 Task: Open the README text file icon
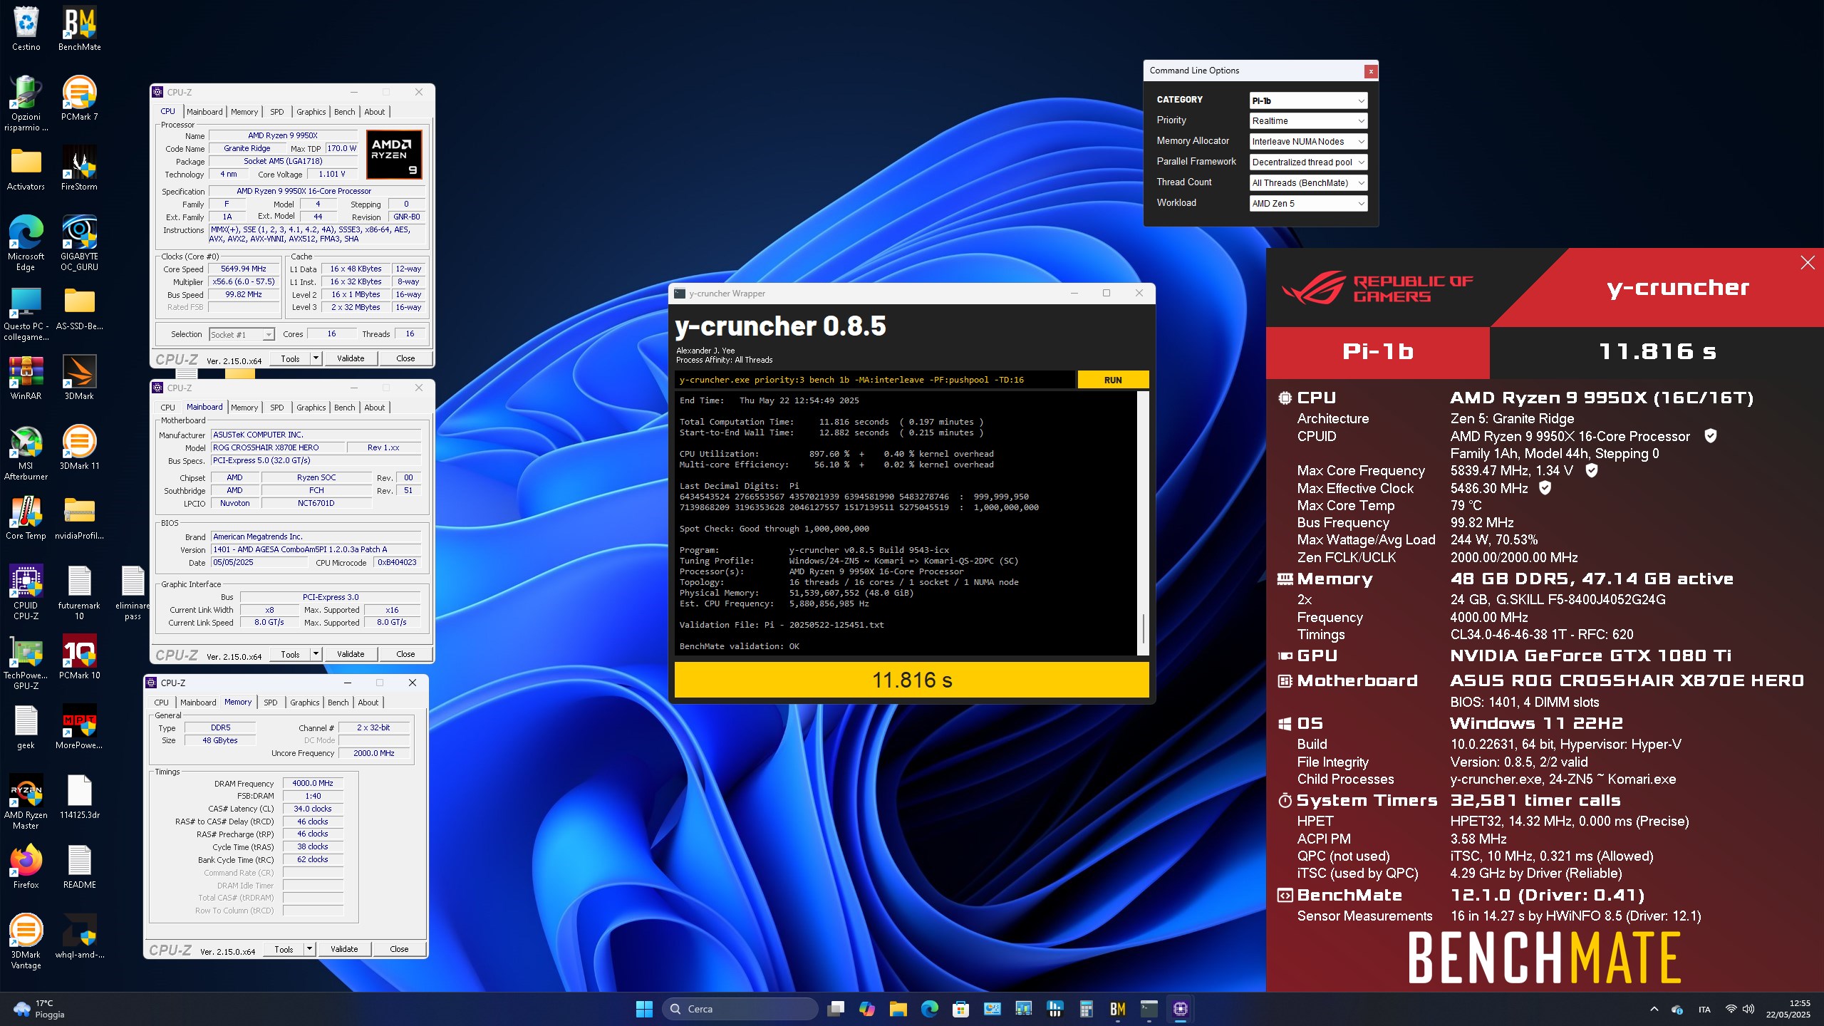(79, 866)
